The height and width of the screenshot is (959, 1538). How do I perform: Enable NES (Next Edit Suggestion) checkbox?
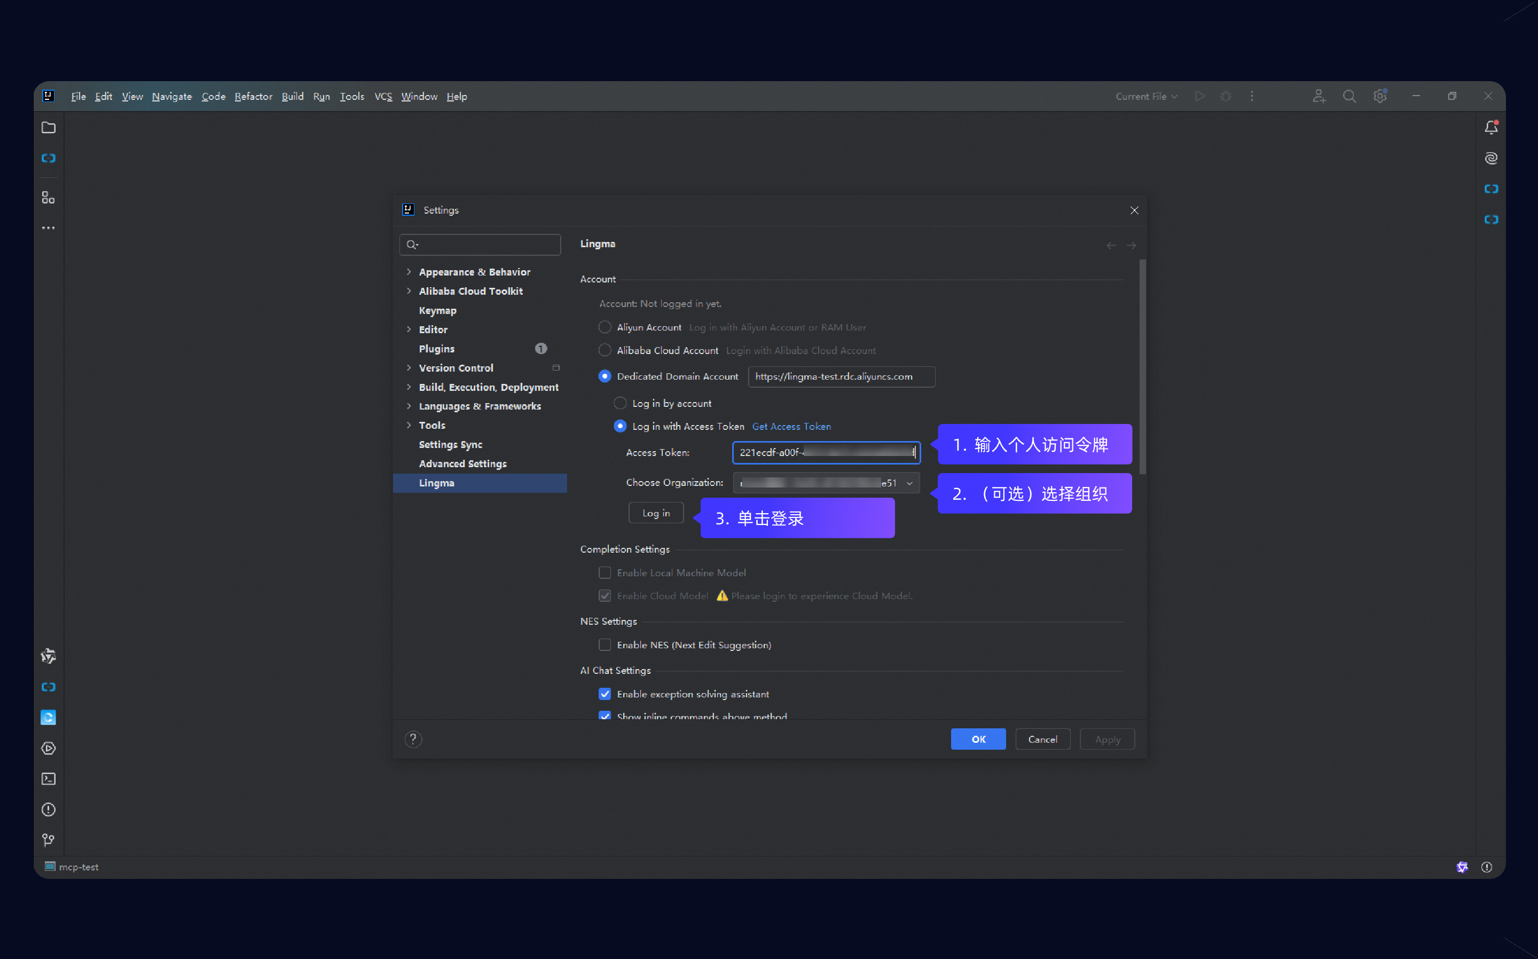605,644
